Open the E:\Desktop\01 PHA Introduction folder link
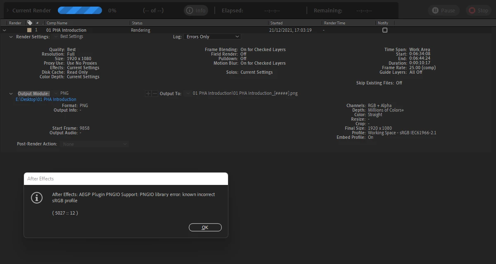496x264 pixels. [x=46, y=99]
